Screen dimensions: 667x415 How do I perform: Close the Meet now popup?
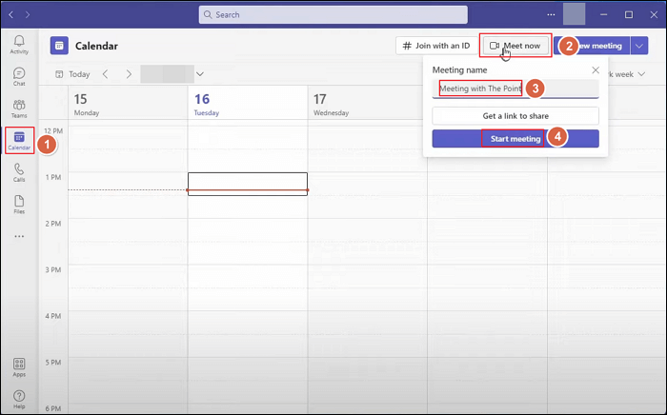click(x=596, y=70)
